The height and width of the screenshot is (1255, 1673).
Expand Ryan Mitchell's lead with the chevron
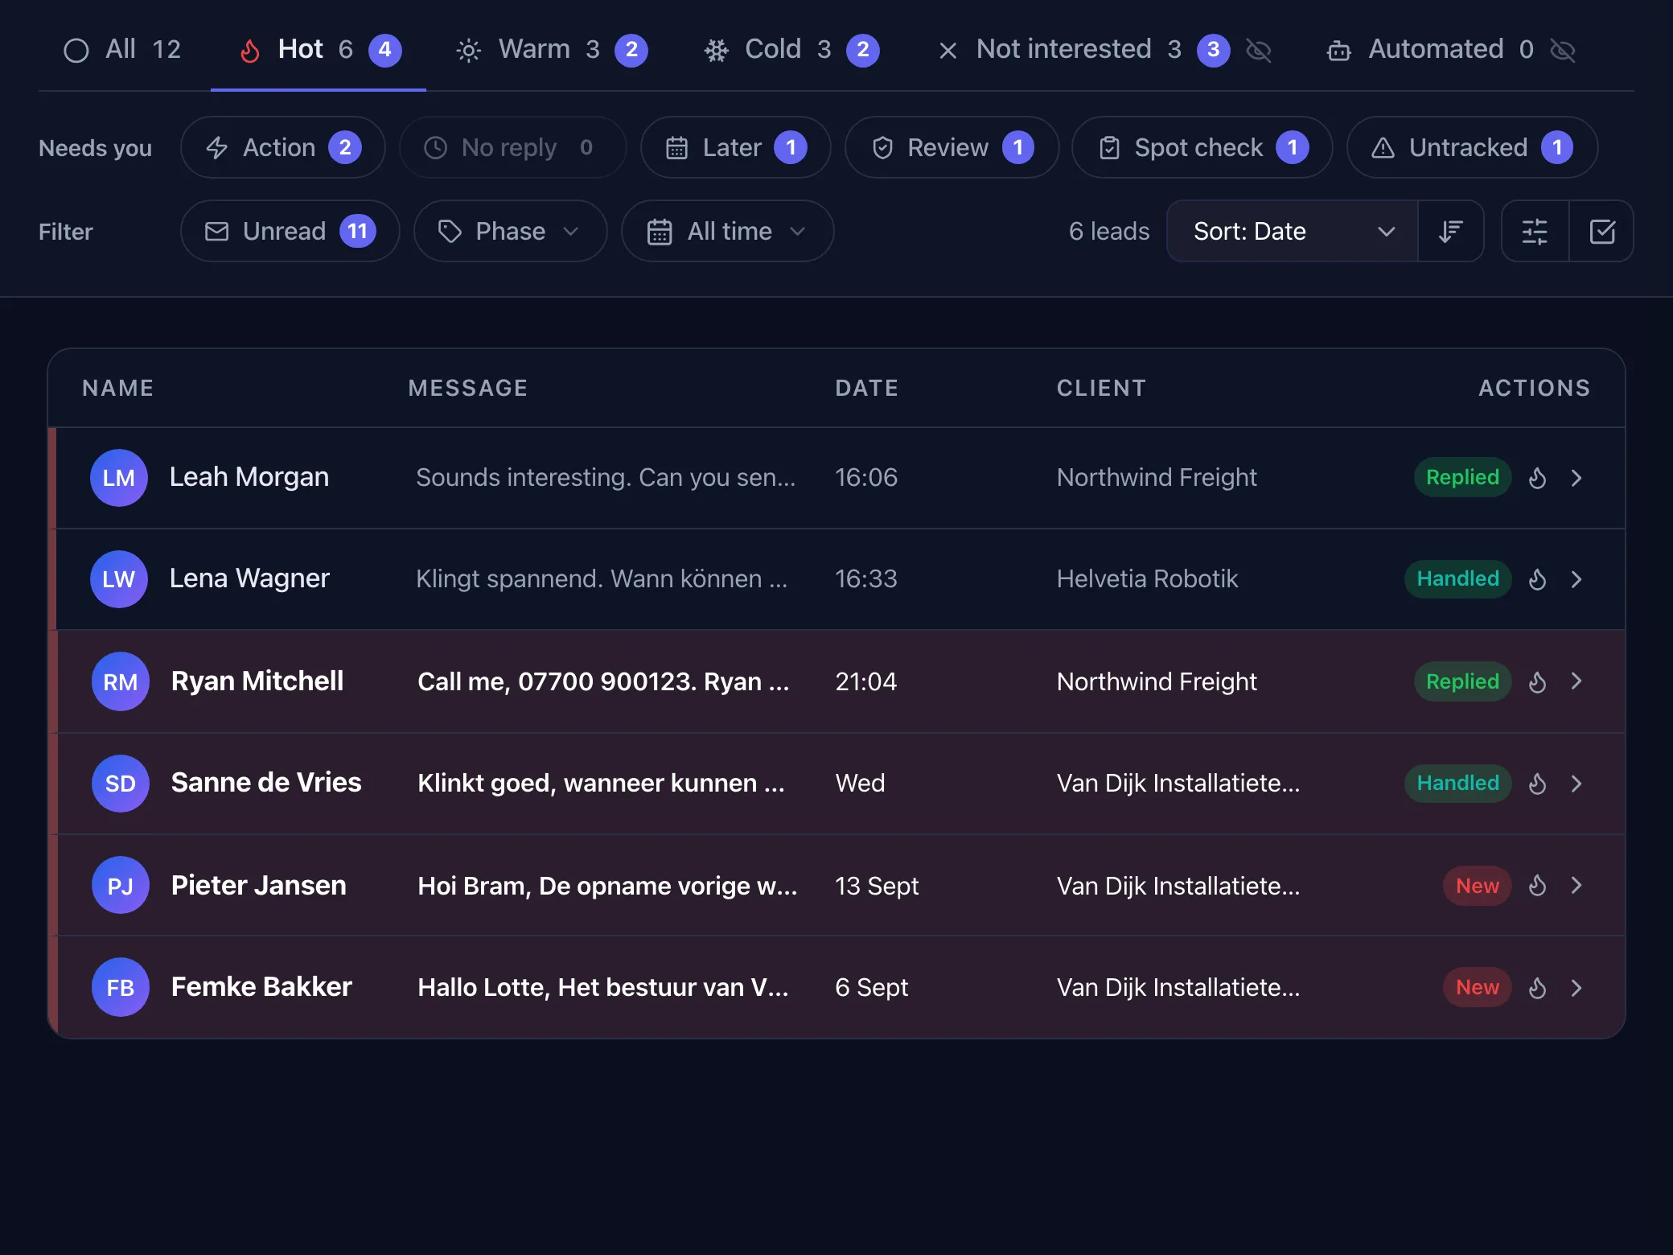(1576, 681)
